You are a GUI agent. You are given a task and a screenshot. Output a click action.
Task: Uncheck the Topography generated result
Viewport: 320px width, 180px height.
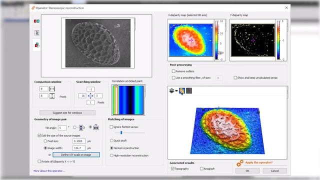tap(172, 168)
